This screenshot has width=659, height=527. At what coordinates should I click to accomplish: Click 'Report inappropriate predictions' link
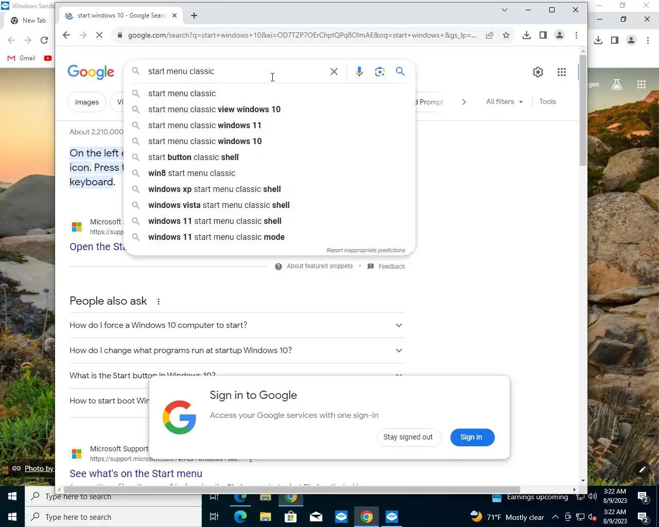(366, 250)
